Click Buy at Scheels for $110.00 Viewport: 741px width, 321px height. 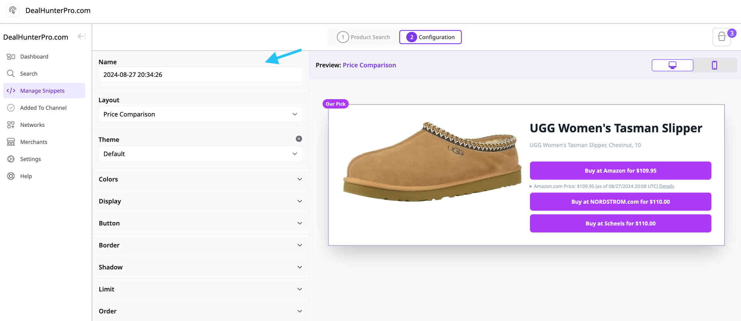point(620,223)
